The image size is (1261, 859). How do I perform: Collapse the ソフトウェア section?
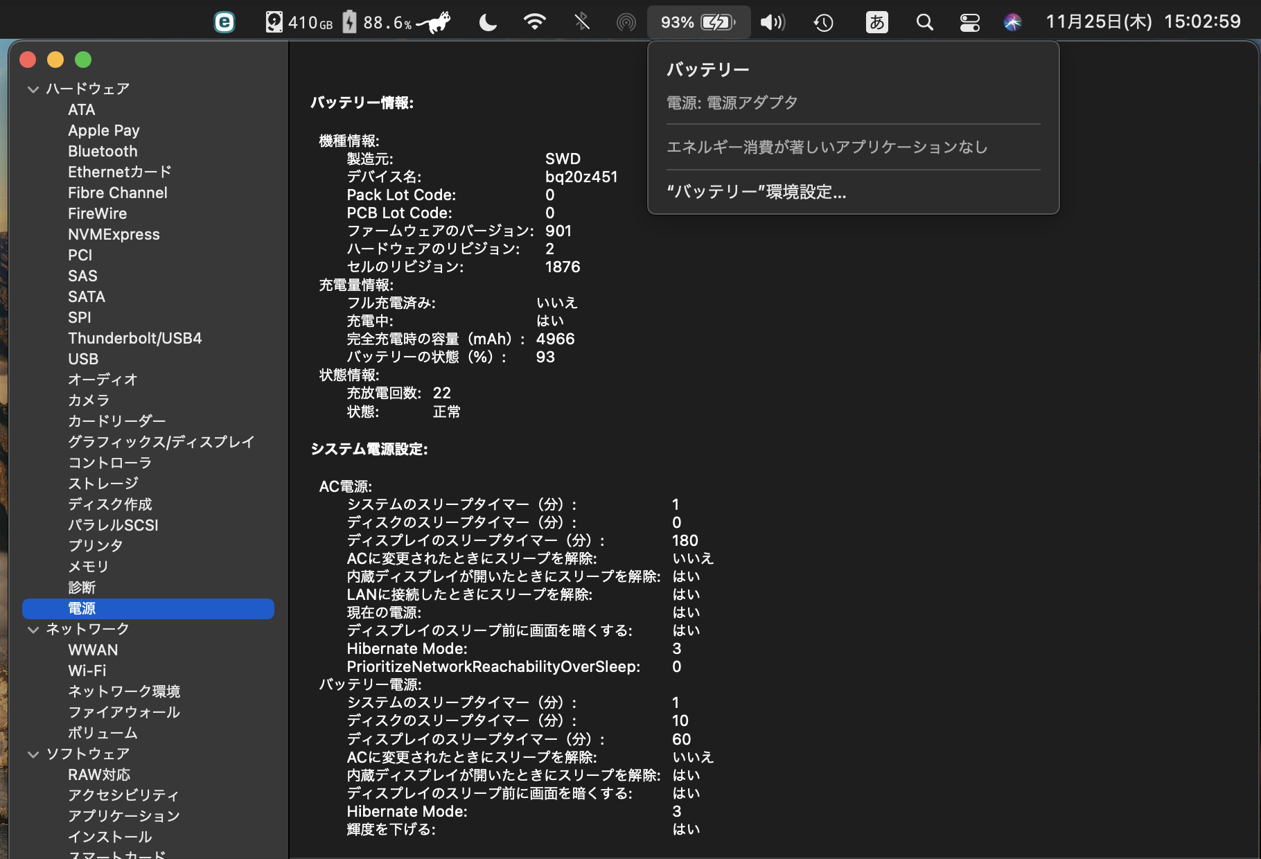click(x=33, y=754)
